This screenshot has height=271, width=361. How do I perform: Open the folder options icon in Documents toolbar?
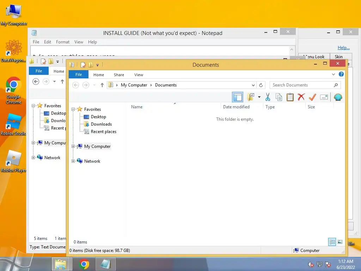click(x=251, y=97)
